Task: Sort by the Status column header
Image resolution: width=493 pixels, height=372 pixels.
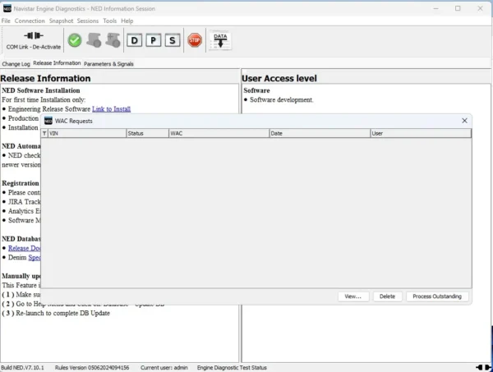Action: tap(147, 134)
